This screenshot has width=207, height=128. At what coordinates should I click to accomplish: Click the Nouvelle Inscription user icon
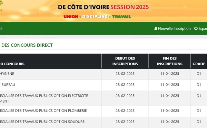pyautogui.click(x=156, y=29)
